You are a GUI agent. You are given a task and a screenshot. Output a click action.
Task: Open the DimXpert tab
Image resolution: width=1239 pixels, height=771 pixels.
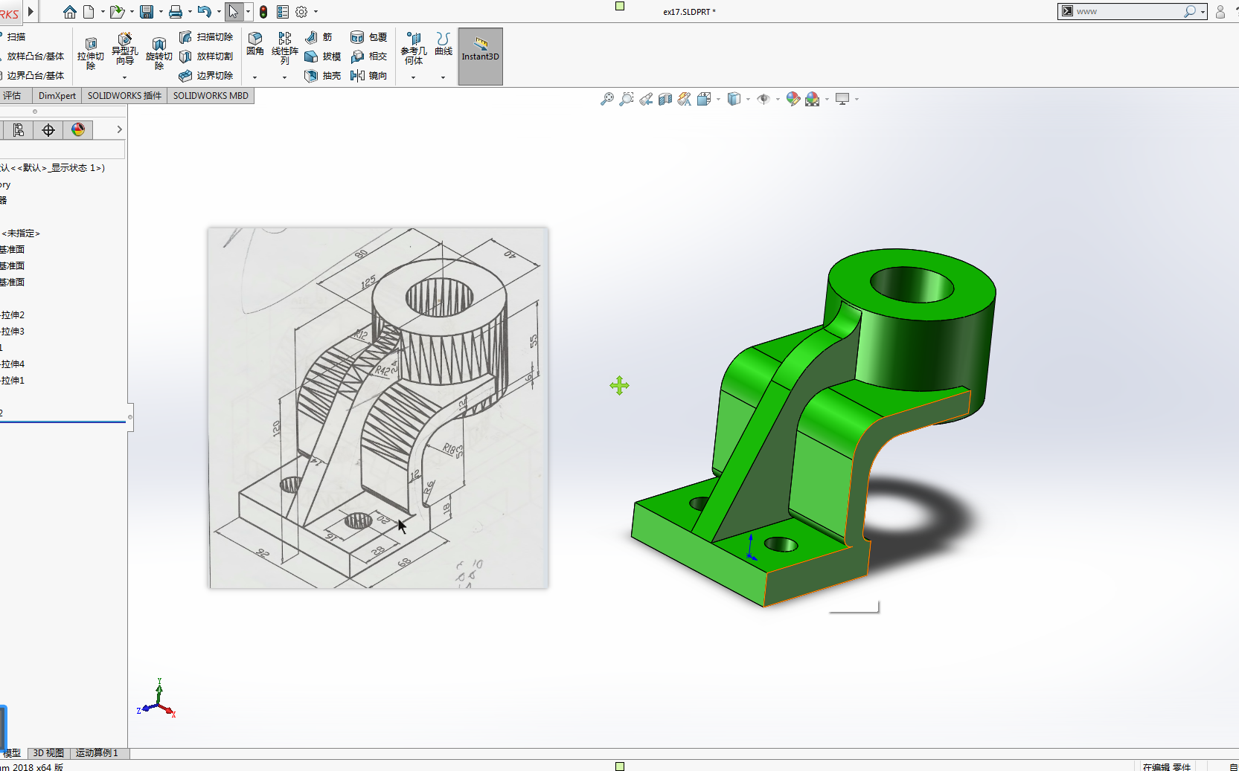point(57,95)
